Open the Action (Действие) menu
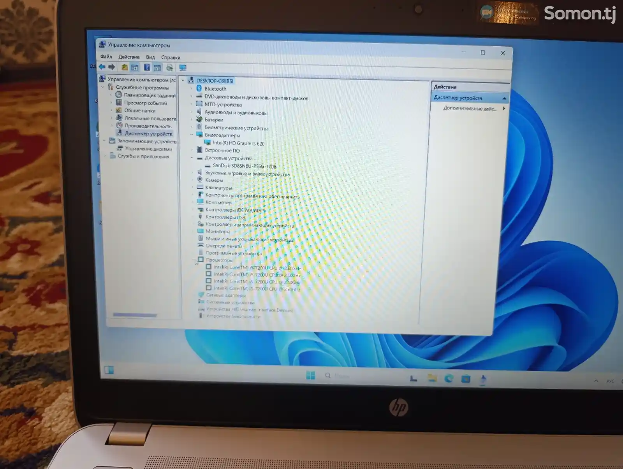This screenshot has width=623, height=469. pyautogui.click(x=129, y=57)
